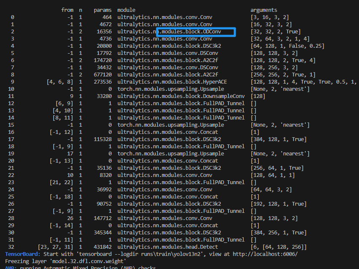
Task: Click the 'TensorBoard:' label in the log
Action: point(23,254)
